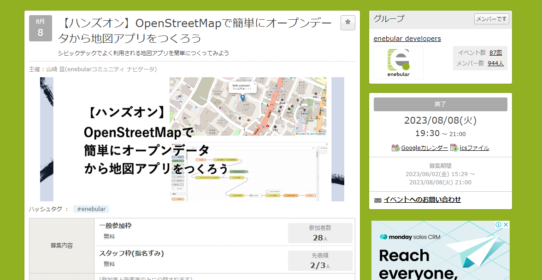Open the Googleカレンダー link

pos(424,148)
